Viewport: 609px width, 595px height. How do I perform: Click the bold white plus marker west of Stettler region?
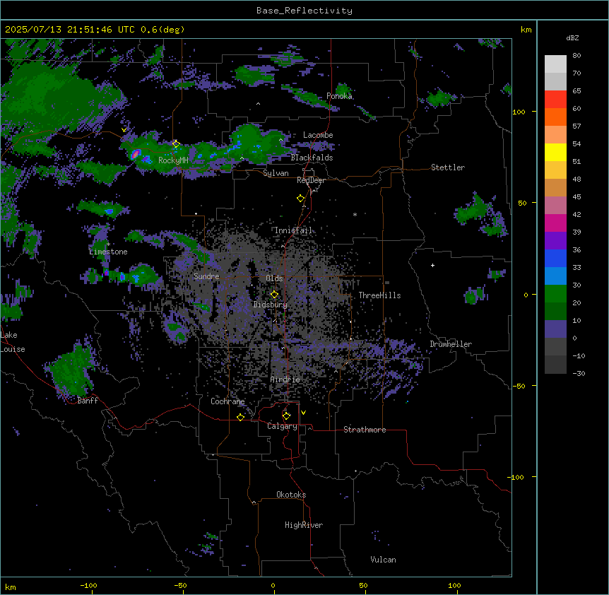(x=432, y=265)
